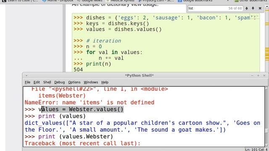The image size is (269, 151).
Task: Click 'Col: 4' in the status bar
Action: 263,149
